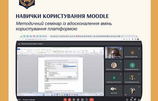The height and width of the screenshot is (101, 158).
Task: Reload the Meet page in browser
Action: click(x=23, y=39)
